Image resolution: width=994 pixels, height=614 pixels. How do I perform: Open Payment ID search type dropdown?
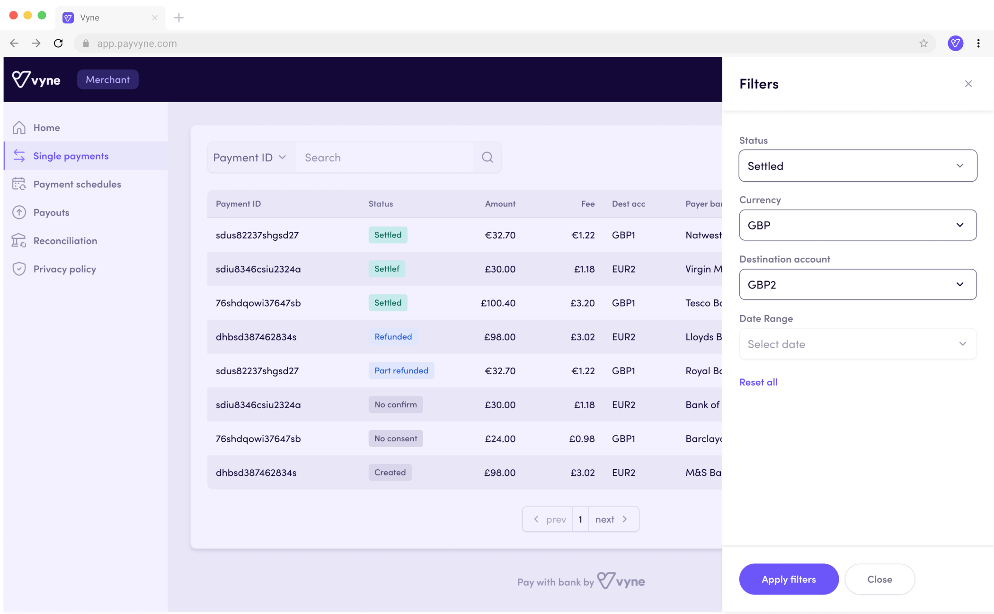pos(250,158)
